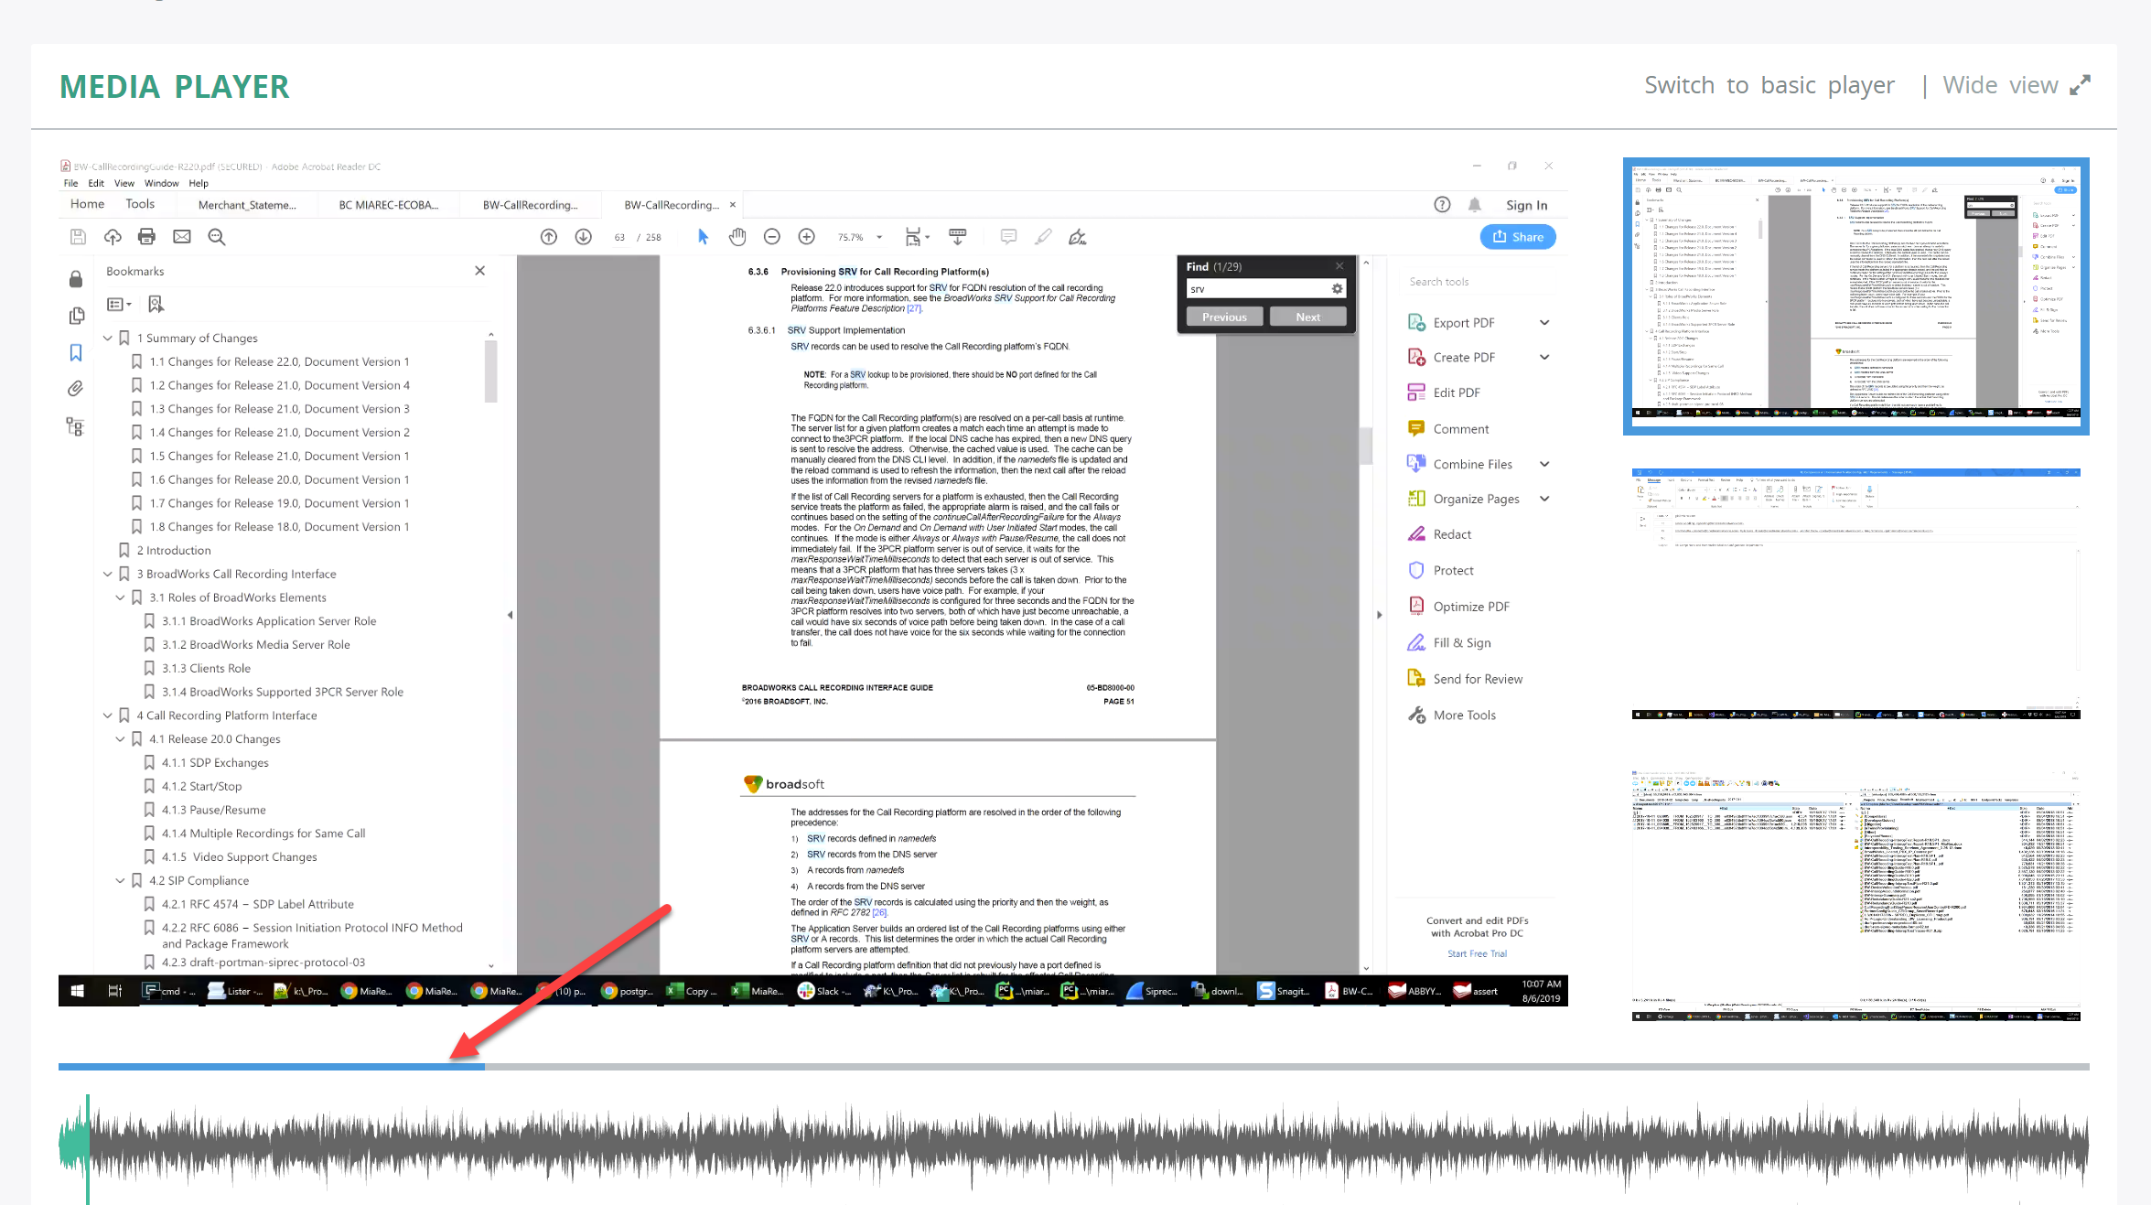Click the Home tab in Acrobat
The width and height of the screenshot is (2151, 1205).
(84, 205)
